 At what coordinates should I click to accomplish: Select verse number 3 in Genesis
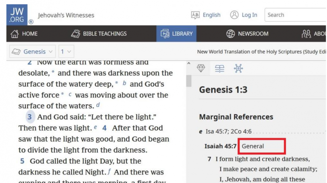click(30, 117)
